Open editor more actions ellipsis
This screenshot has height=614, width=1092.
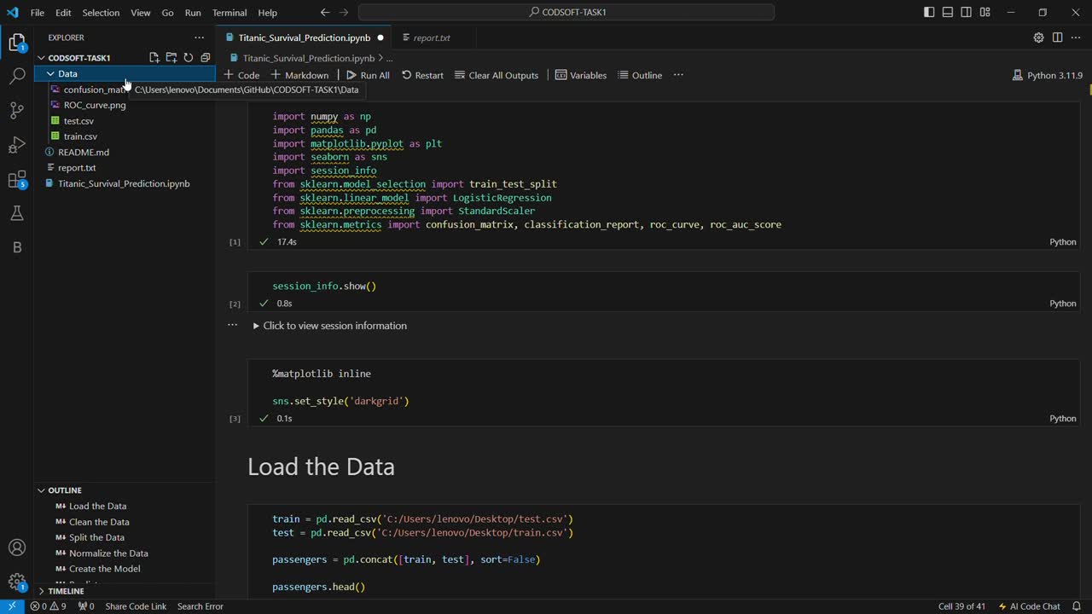click(1076, 38)
